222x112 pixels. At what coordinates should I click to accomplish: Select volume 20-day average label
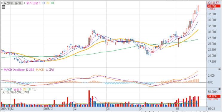tap(25, 89)
